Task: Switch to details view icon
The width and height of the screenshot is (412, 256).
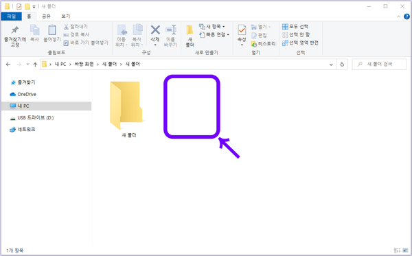Action: [x=397, y=251]
